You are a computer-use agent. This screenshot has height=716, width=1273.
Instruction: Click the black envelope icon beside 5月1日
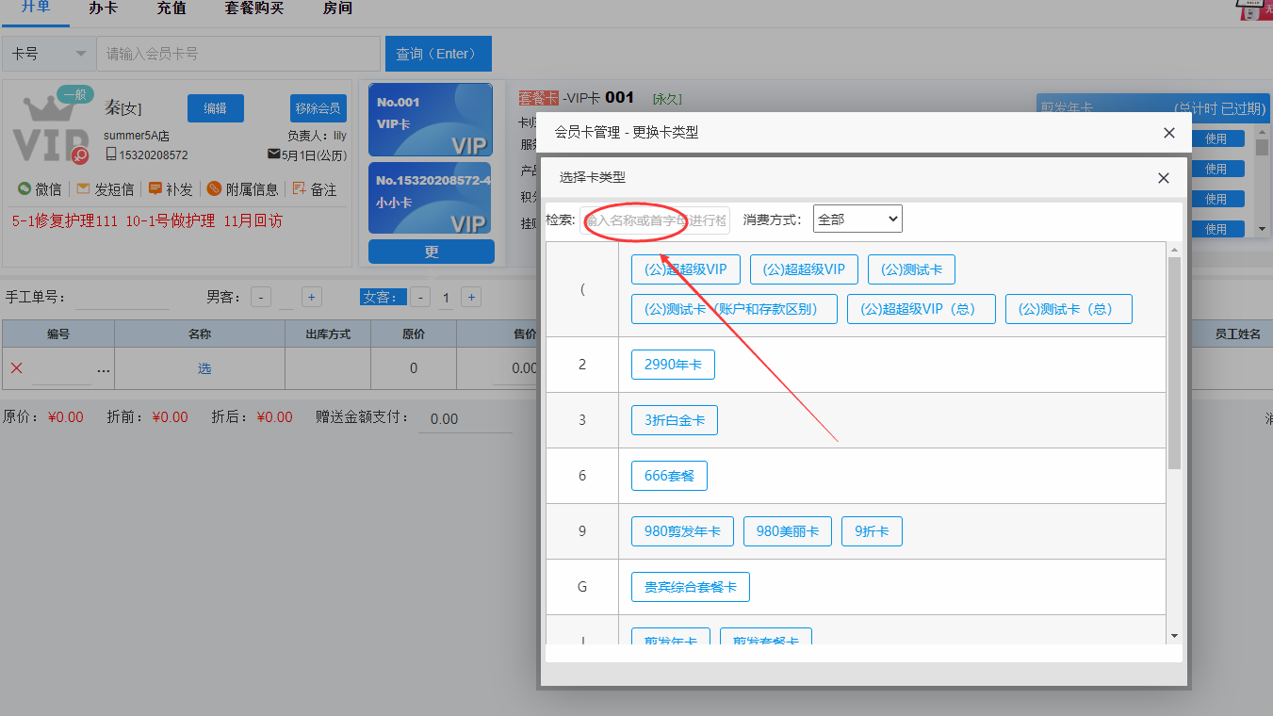tap(274, 155)
